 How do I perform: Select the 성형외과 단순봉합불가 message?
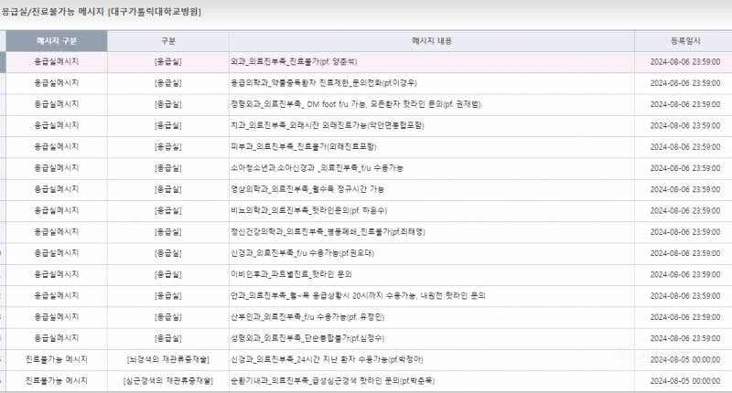(x=307, y=338)
